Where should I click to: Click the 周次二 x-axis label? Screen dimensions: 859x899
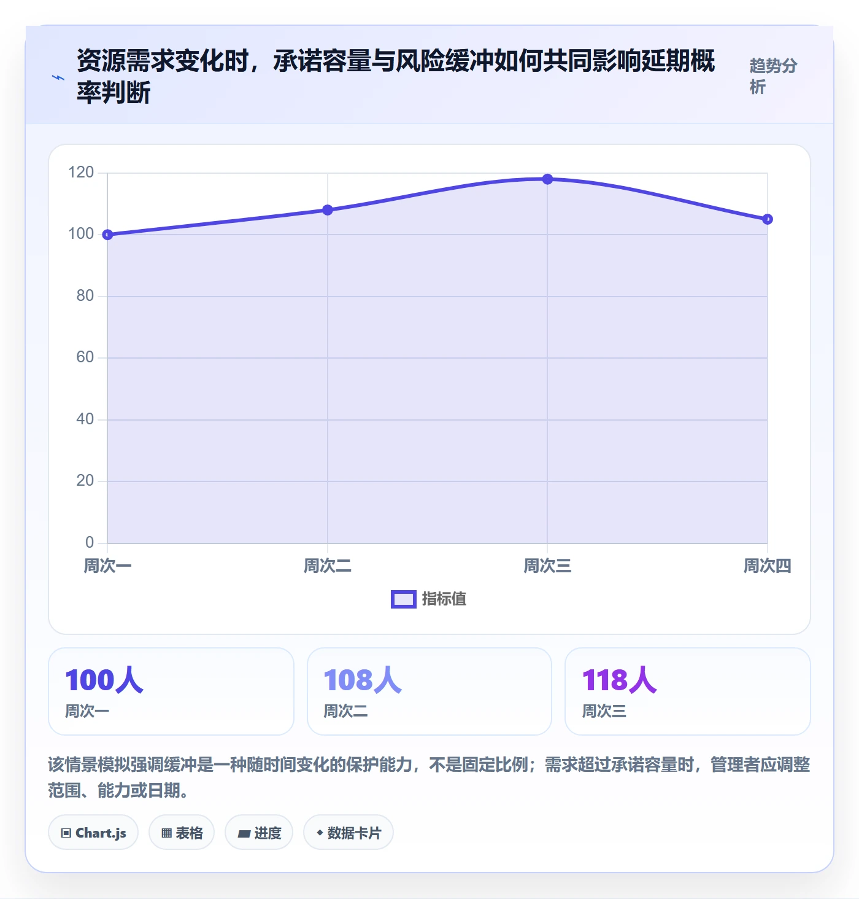point(328,566)
